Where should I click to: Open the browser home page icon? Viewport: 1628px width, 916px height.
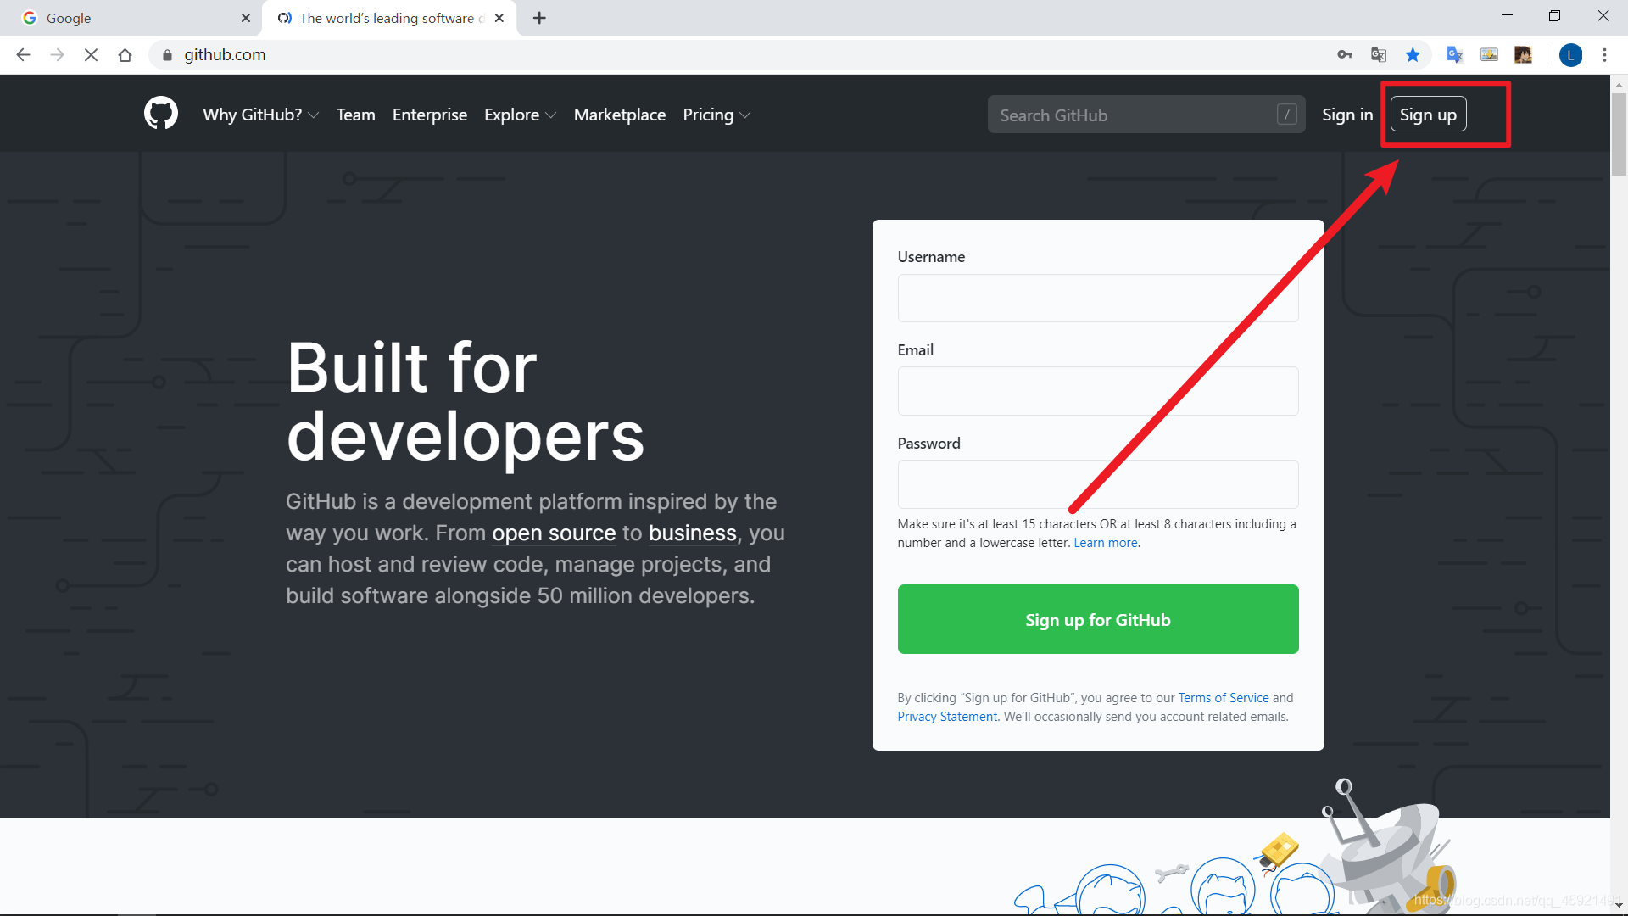tap(125, 55)
